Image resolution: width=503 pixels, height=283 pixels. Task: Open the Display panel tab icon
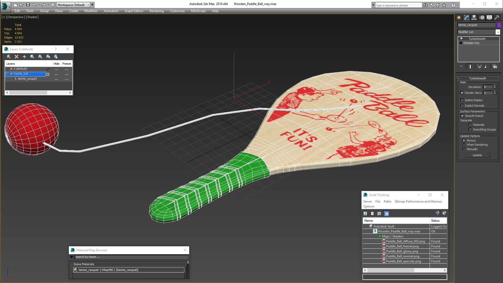(x=489, y=18)
